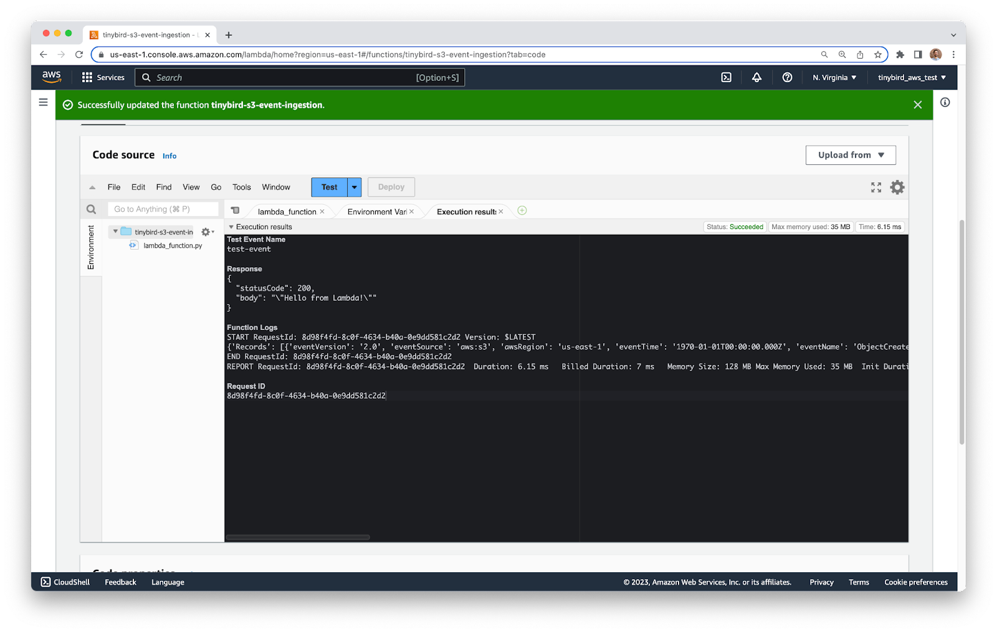The width and height of the screenshot is (997, 632).
Task: Open the Test button dropdown arrow
Action: click(x=355, y=187)
